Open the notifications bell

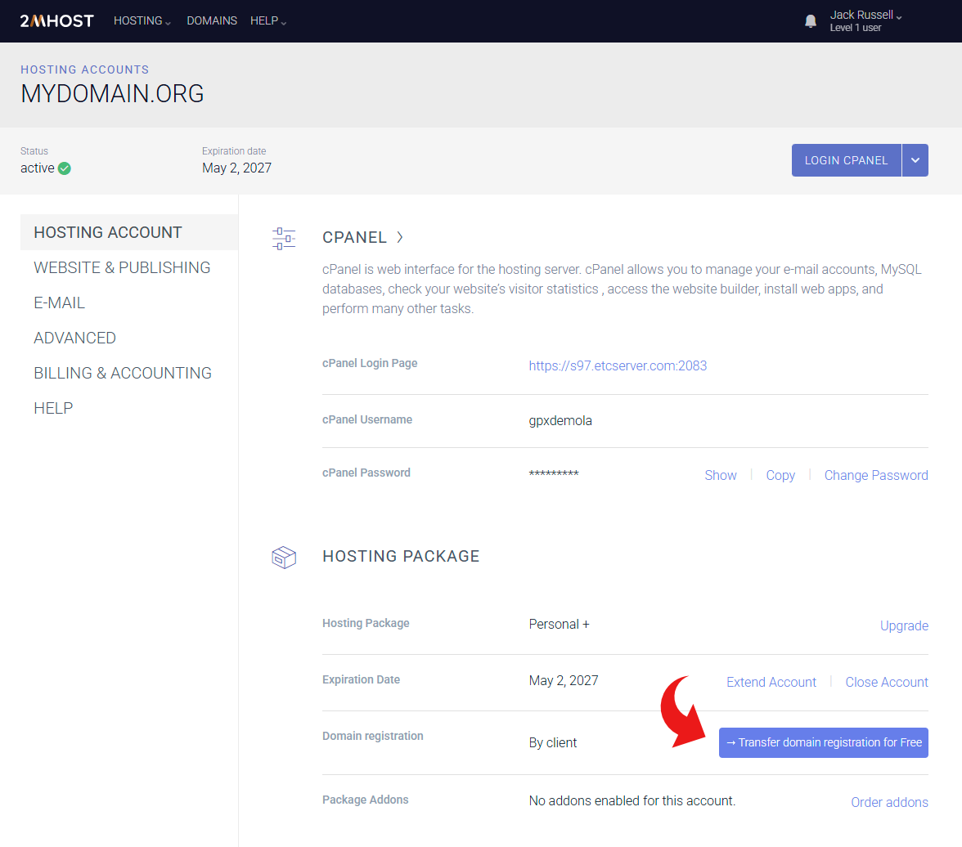click(x=811, y=21)
